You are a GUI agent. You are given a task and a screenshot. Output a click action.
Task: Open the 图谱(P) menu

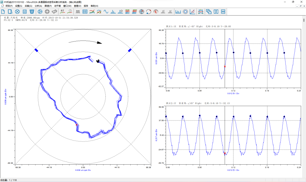pyautogui.click(x=48, y=6)
